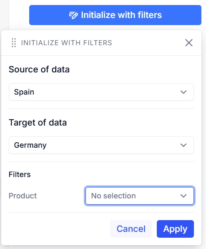Click the Target of data heading
Image resolution: width=206 pixels, height=249 pixels.
click(38, 123)
